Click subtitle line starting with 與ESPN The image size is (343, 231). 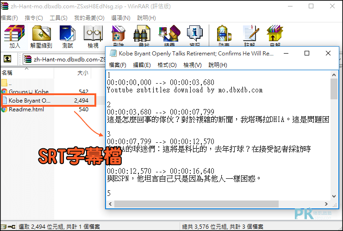(x=184, y=179)
